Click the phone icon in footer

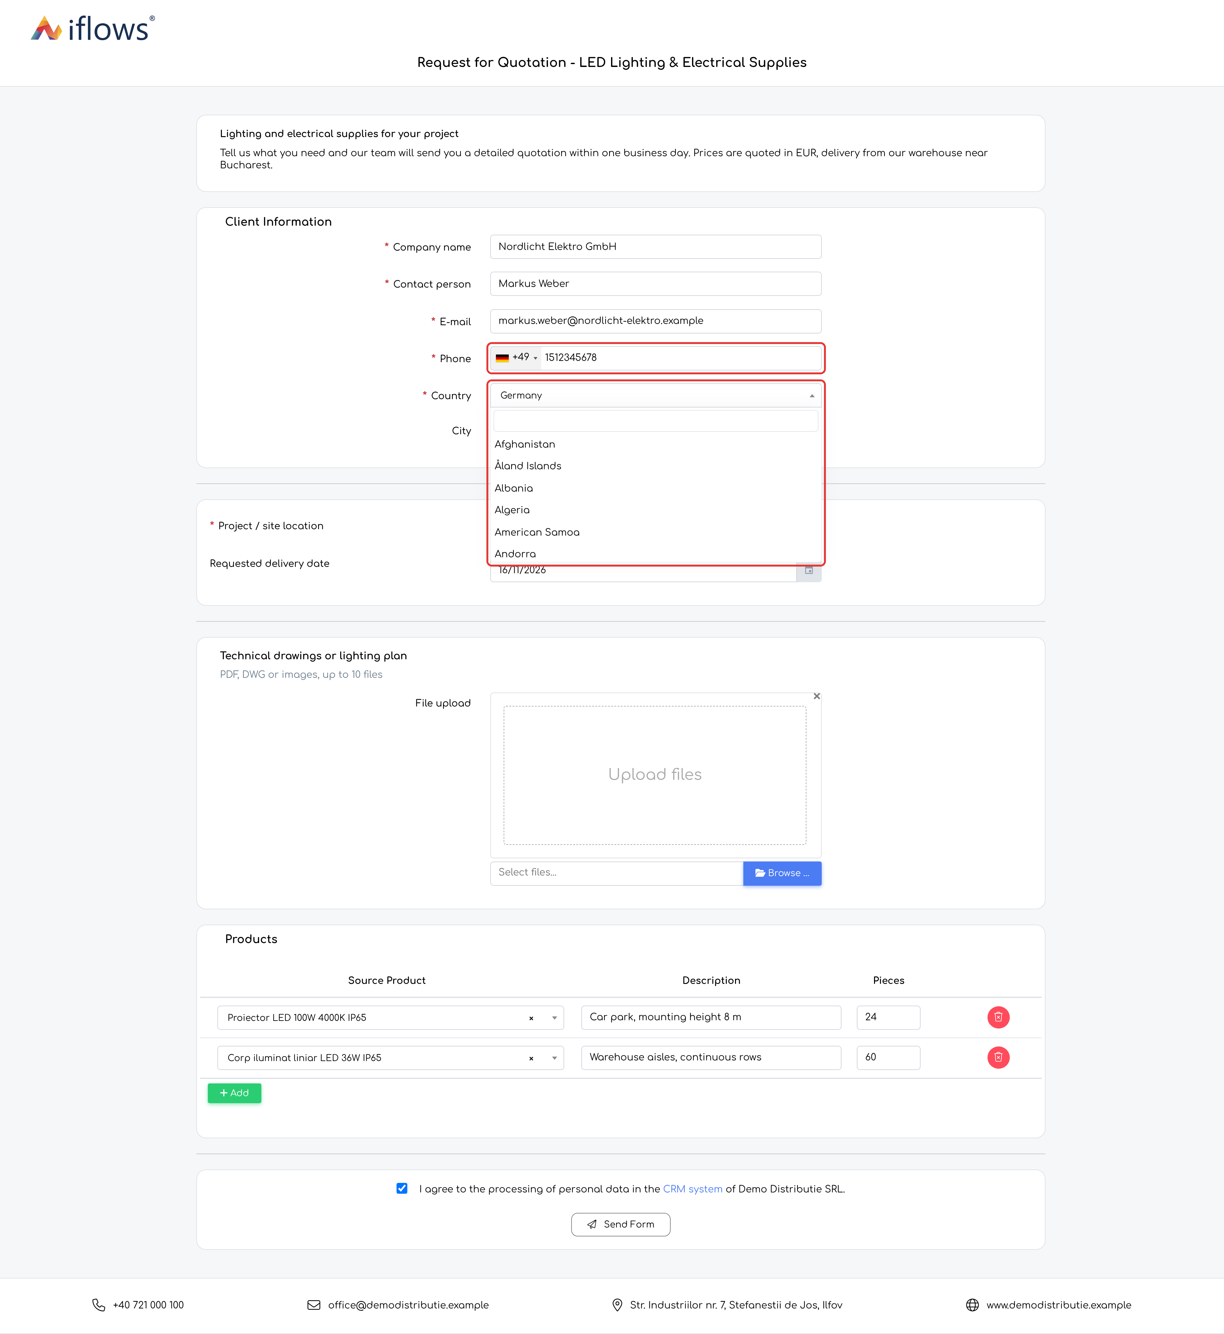(x=99, y=1305)
